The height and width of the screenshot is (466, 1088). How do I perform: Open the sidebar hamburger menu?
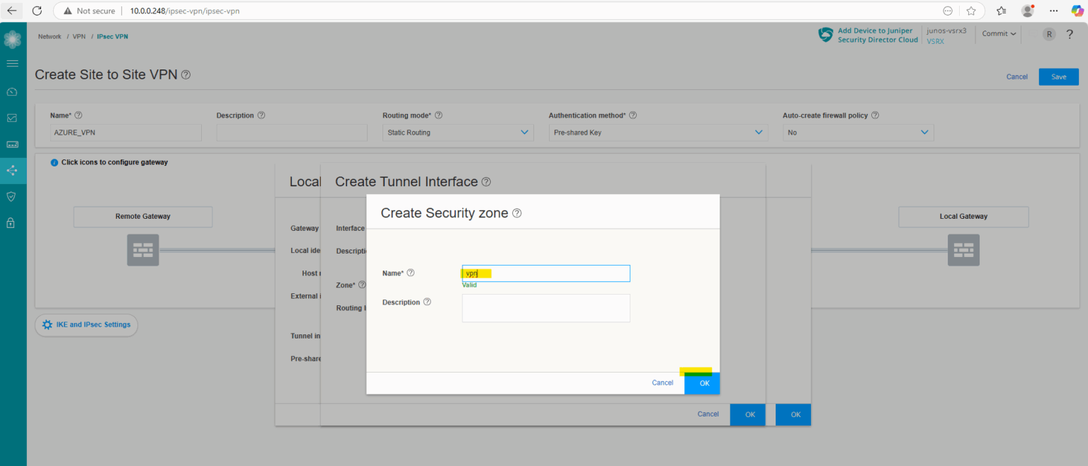coord(12,63)
